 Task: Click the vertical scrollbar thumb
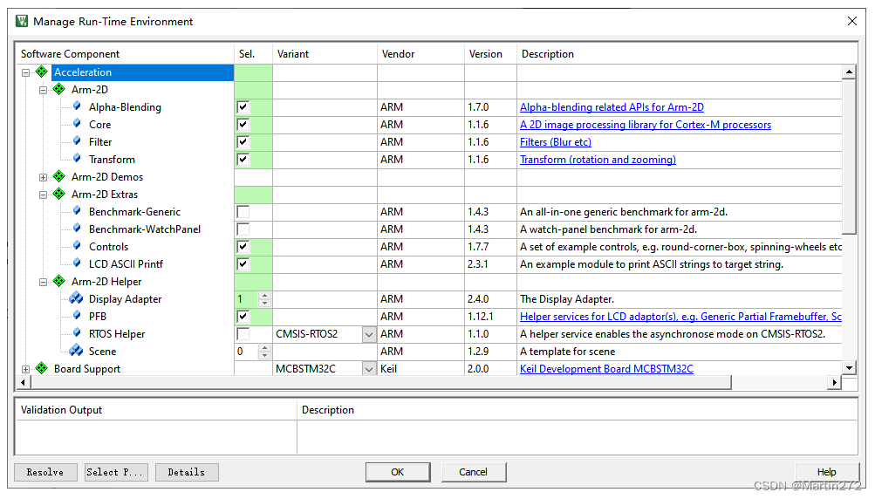tap(849, 156)
